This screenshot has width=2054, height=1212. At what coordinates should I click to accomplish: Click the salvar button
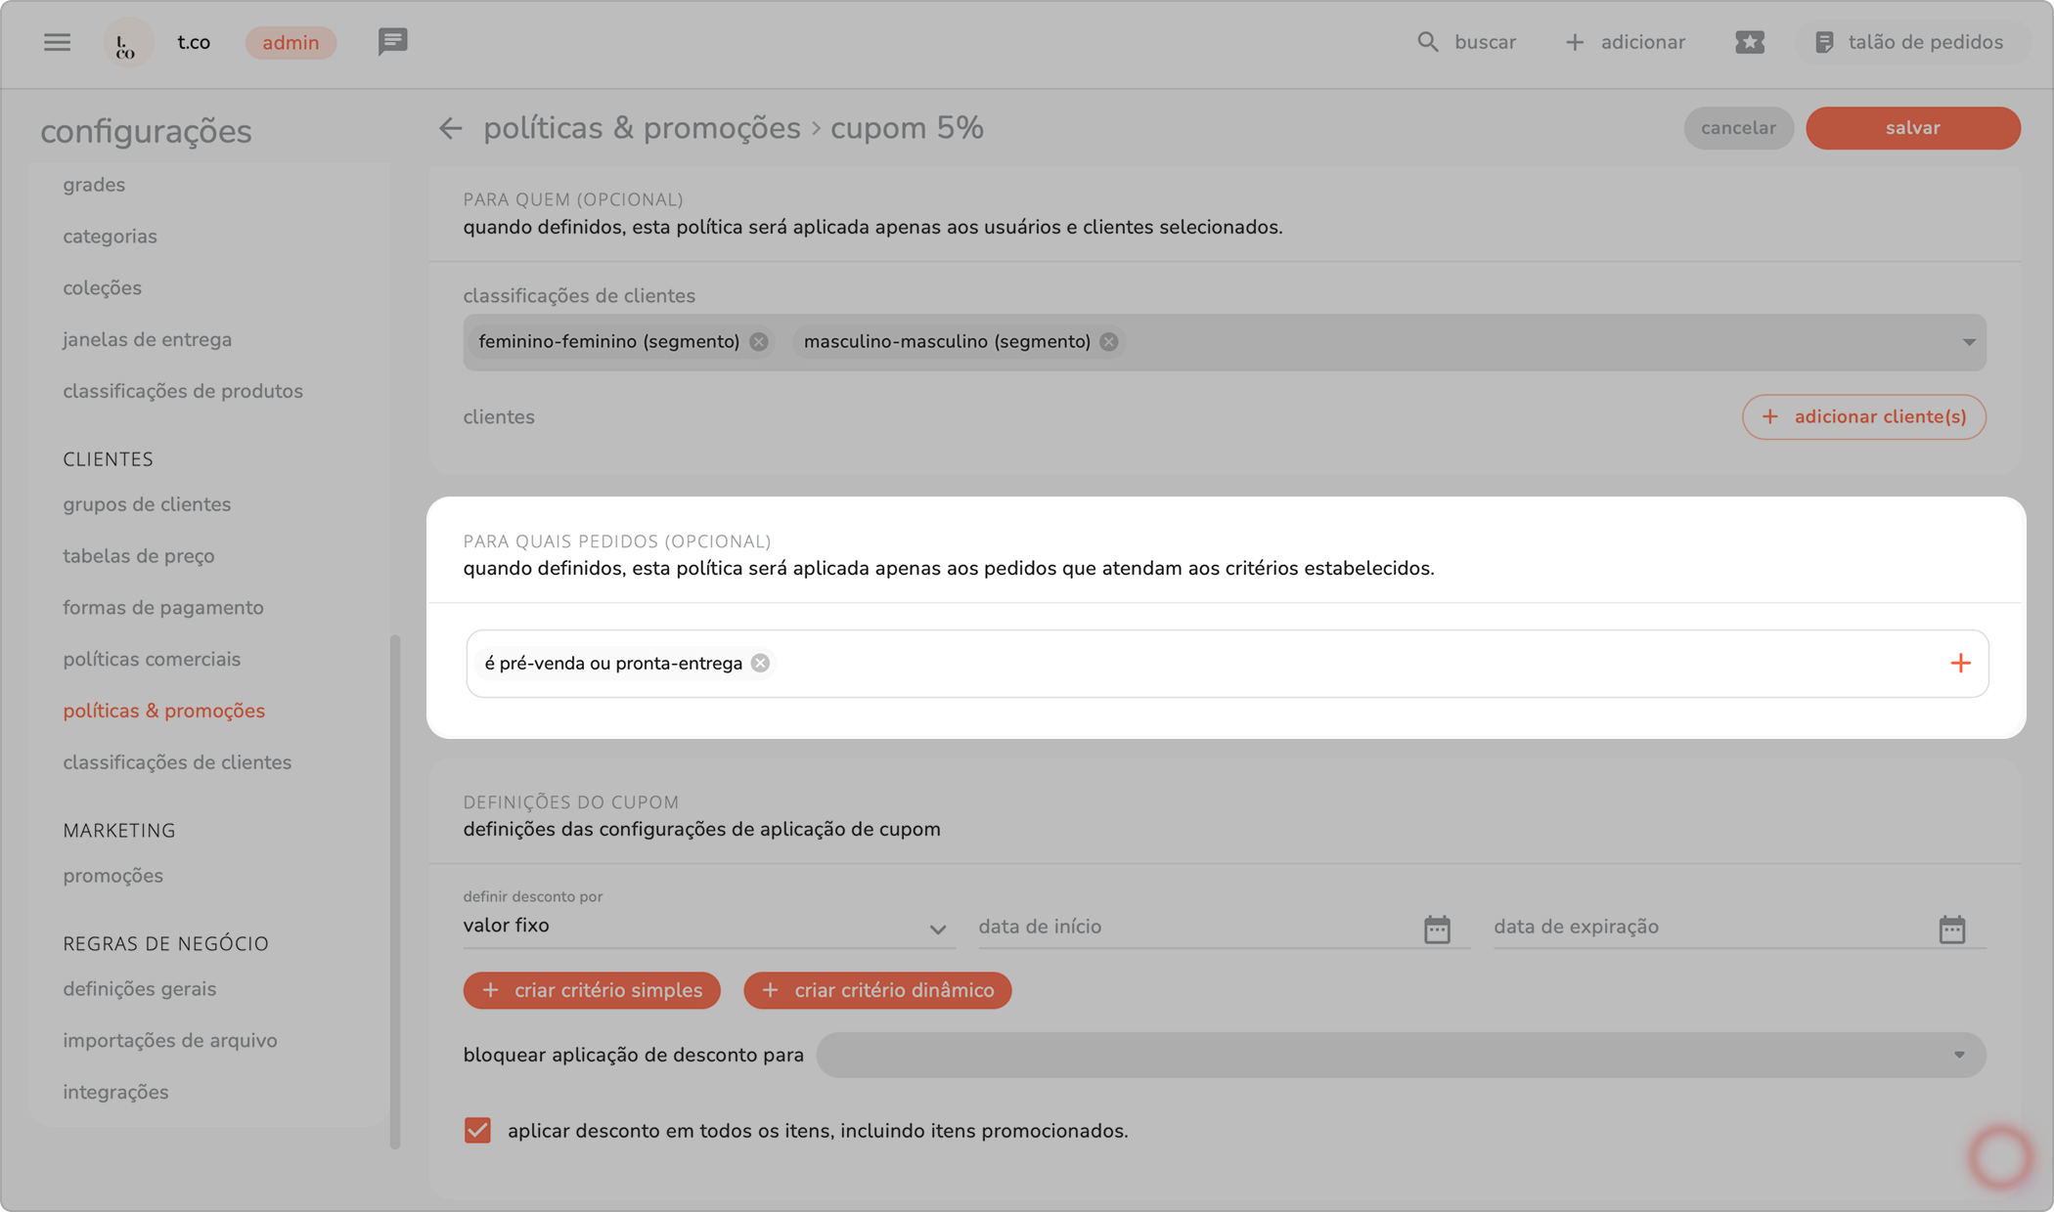point(1912,128)
